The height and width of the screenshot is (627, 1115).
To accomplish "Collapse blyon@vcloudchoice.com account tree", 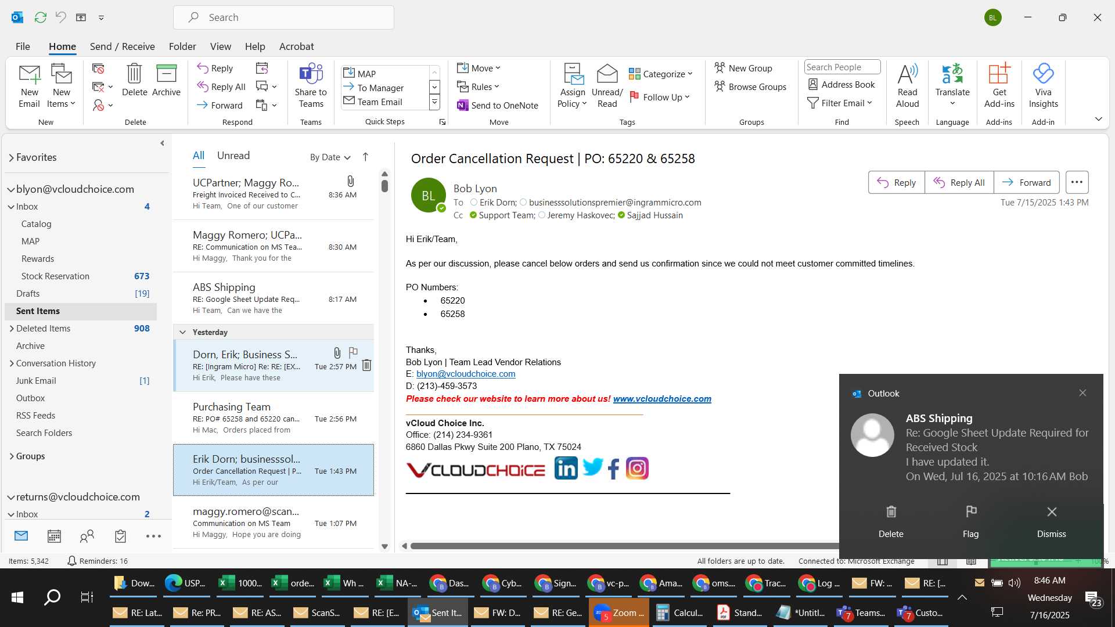I will point(11,189).
